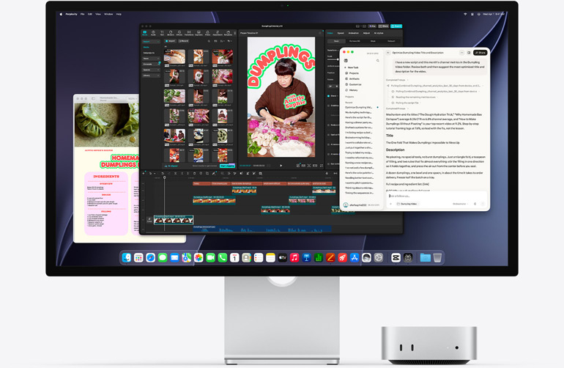564x368 pixels.
Task: Switch to the Animation tab
Action: pyautogui.click(x=353, y=33)
